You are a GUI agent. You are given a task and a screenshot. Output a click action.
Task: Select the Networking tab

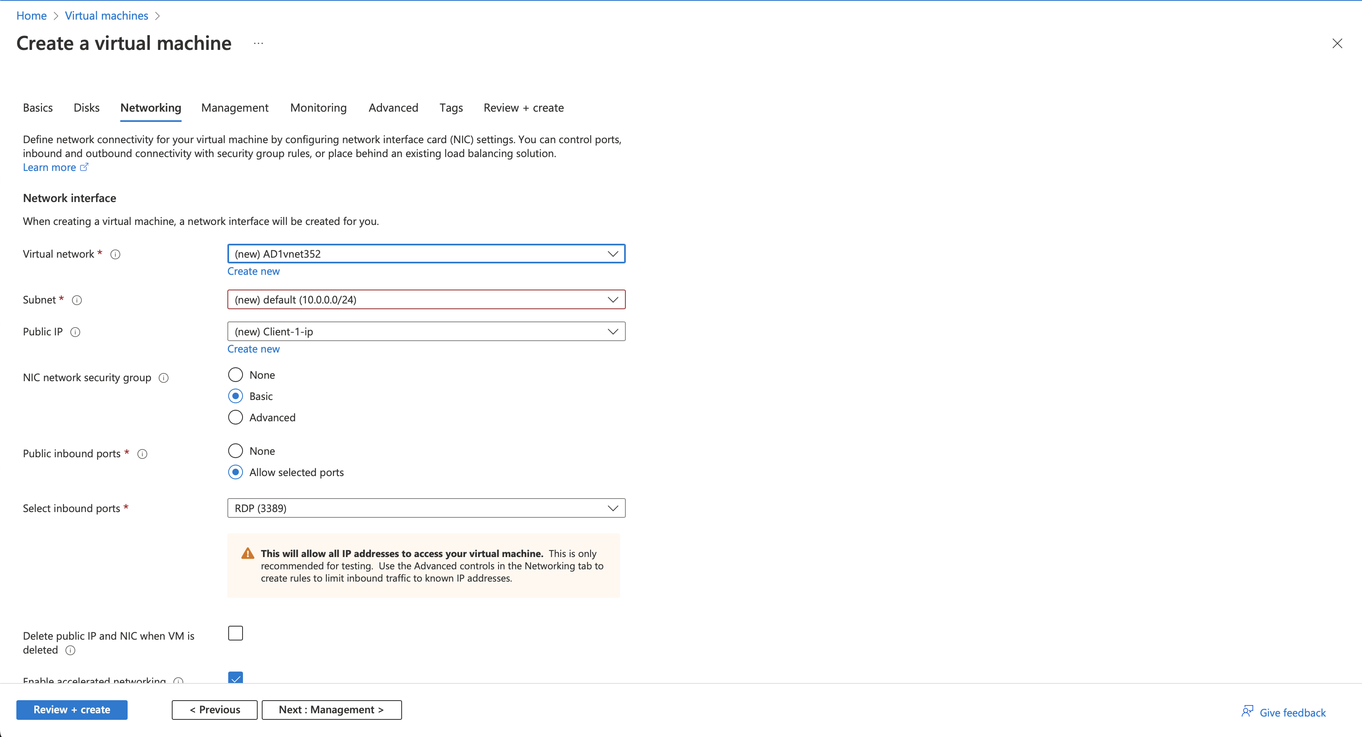click(x=151, y=108)
